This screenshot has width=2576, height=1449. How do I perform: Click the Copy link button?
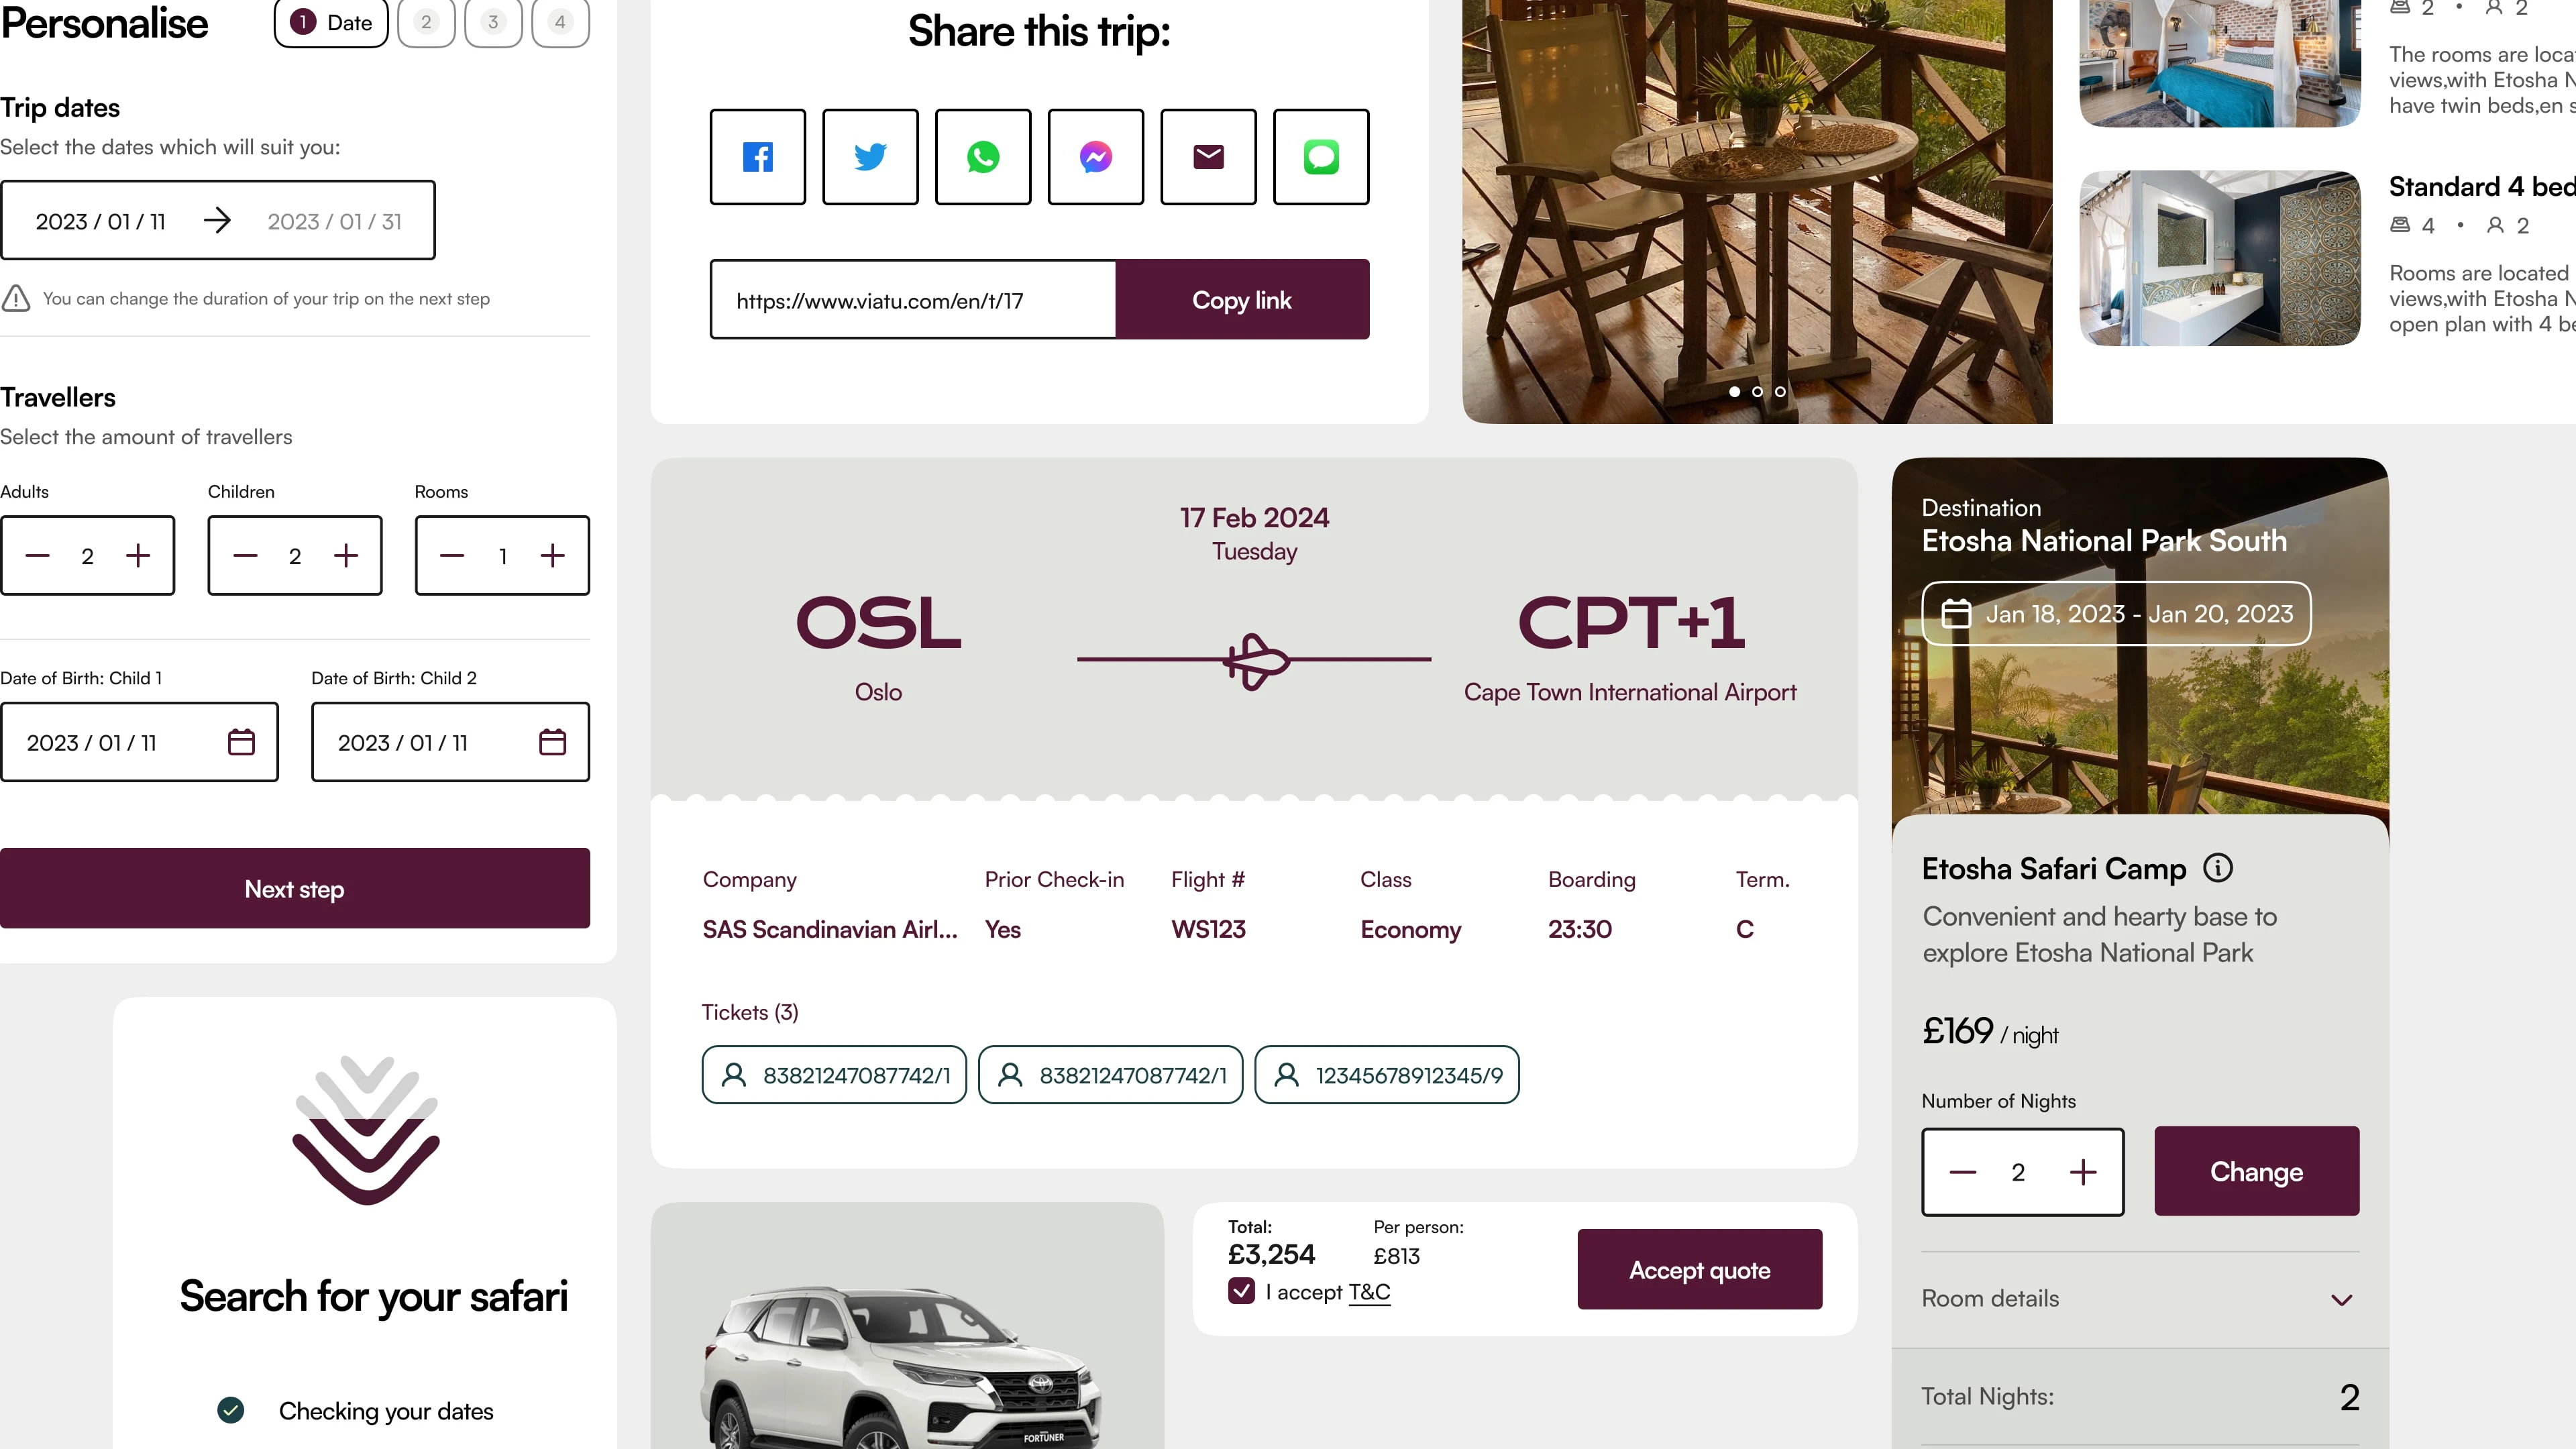[x=1242, y=300]
